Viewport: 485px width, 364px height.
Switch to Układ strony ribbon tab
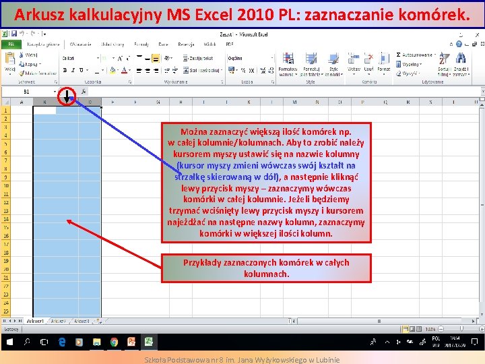pyautogui.click(x=112, y=44)
